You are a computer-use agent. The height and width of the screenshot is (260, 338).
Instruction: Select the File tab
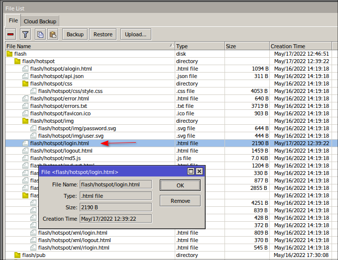point(13,20)
